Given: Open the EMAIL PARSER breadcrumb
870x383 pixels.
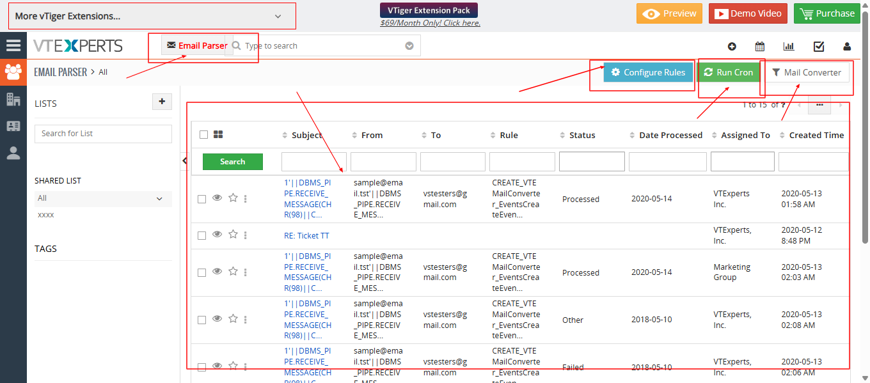Looking at the screenshot, I should pos(60,72).
